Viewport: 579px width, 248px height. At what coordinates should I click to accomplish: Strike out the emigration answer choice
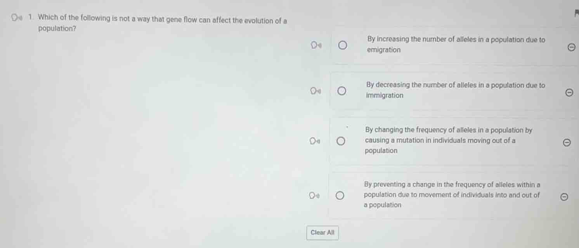click(571, 48)
